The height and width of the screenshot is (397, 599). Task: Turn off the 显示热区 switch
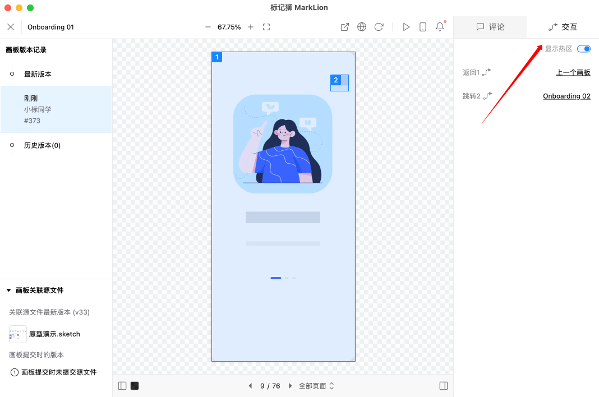[x=584, y=49]
